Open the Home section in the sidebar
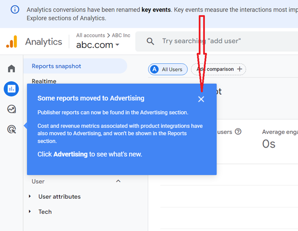 pyautogui.click(x=12, y=68)
